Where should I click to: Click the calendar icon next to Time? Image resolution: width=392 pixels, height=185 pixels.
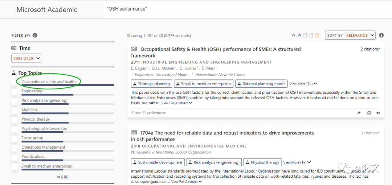[14, 48]
